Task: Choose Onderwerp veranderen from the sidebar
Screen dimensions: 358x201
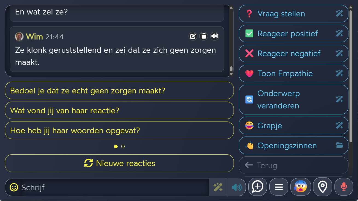Action: pos(278,99)
